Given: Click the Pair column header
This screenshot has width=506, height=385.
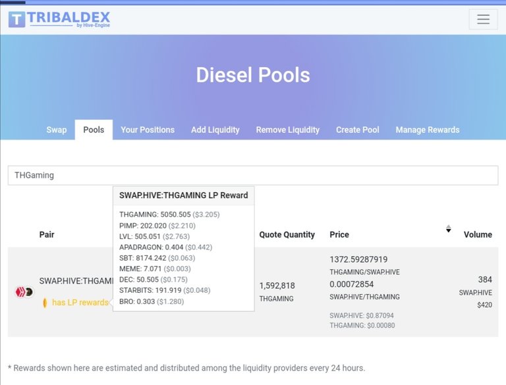Looking at the screenshot, I should tap(47, 234).
